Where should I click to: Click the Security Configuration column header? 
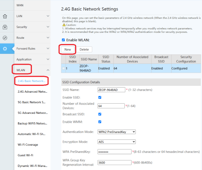pyautogui.click(x=186, y=59)
